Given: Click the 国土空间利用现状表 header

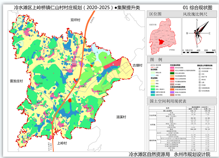Looking at the screenshot, I should [168, 101].
